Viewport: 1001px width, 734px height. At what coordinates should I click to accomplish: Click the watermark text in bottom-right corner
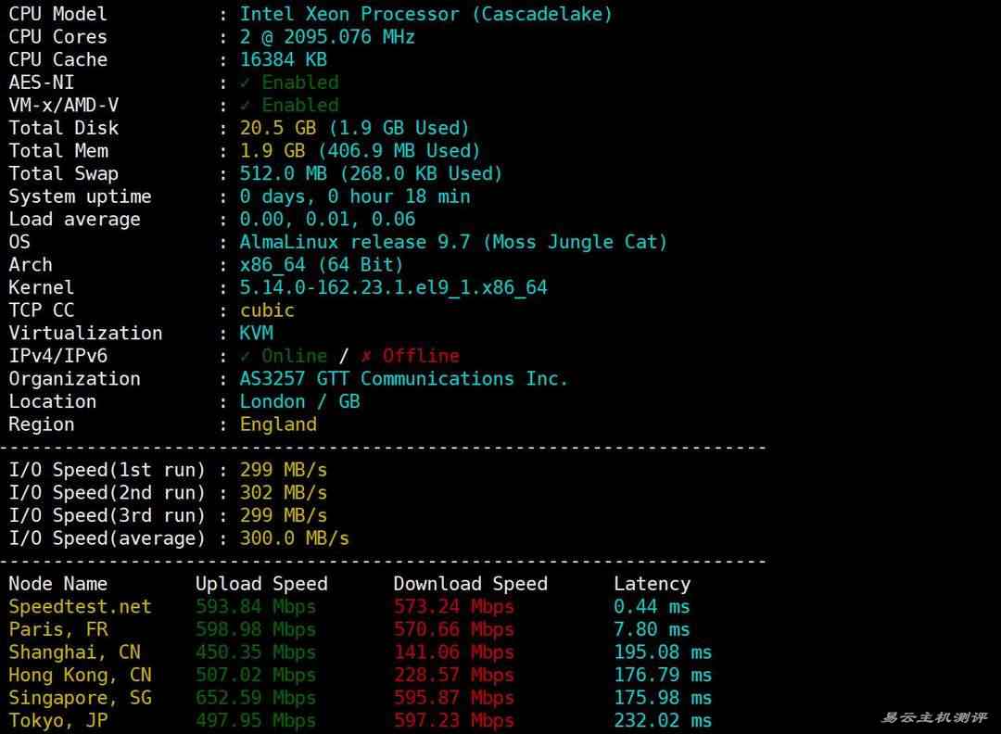point(933,718)
